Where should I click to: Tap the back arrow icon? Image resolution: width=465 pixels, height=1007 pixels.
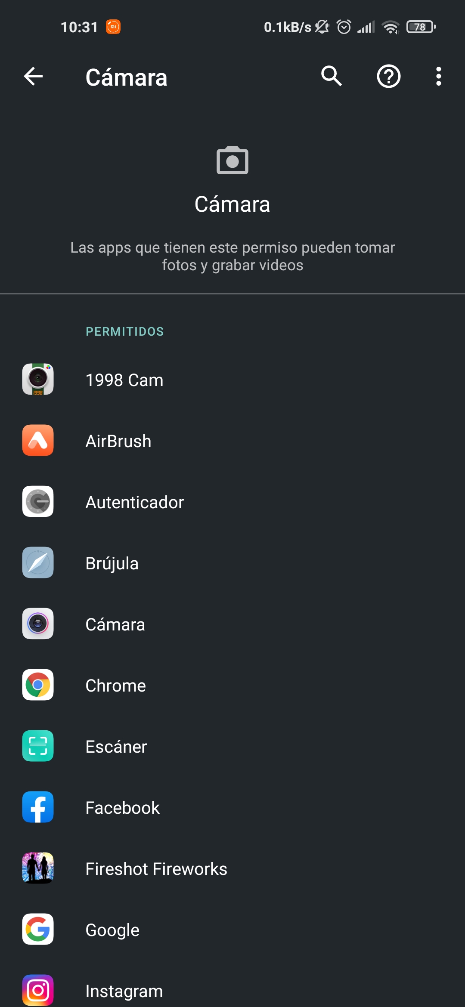point(33,77)
